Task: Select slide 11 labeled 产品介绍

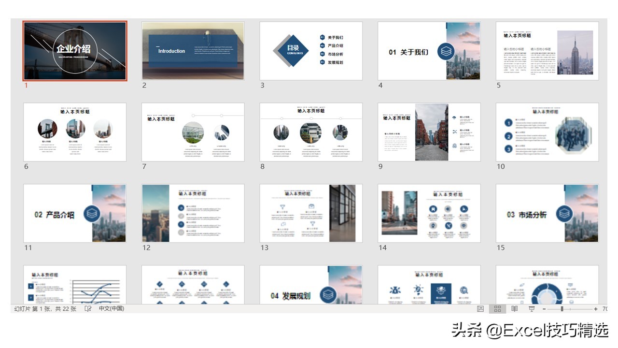Action: point(75,213)
